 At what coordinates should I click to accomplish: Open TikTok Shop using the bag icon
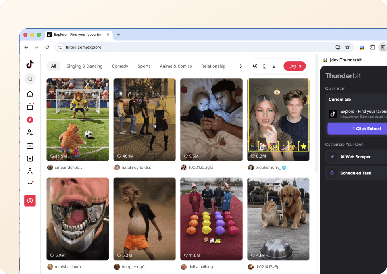click(30, 106)
